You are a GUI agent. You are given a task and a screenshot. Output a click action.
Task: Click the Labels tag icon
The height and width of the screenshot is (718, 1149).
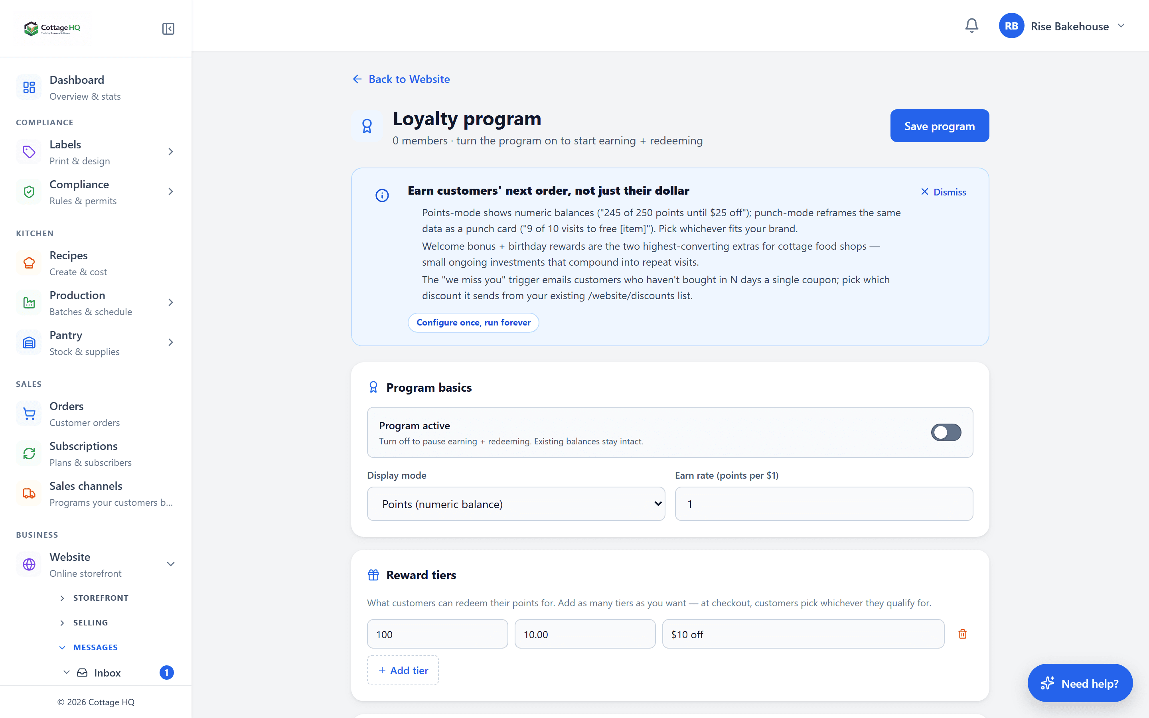point(29,152)
